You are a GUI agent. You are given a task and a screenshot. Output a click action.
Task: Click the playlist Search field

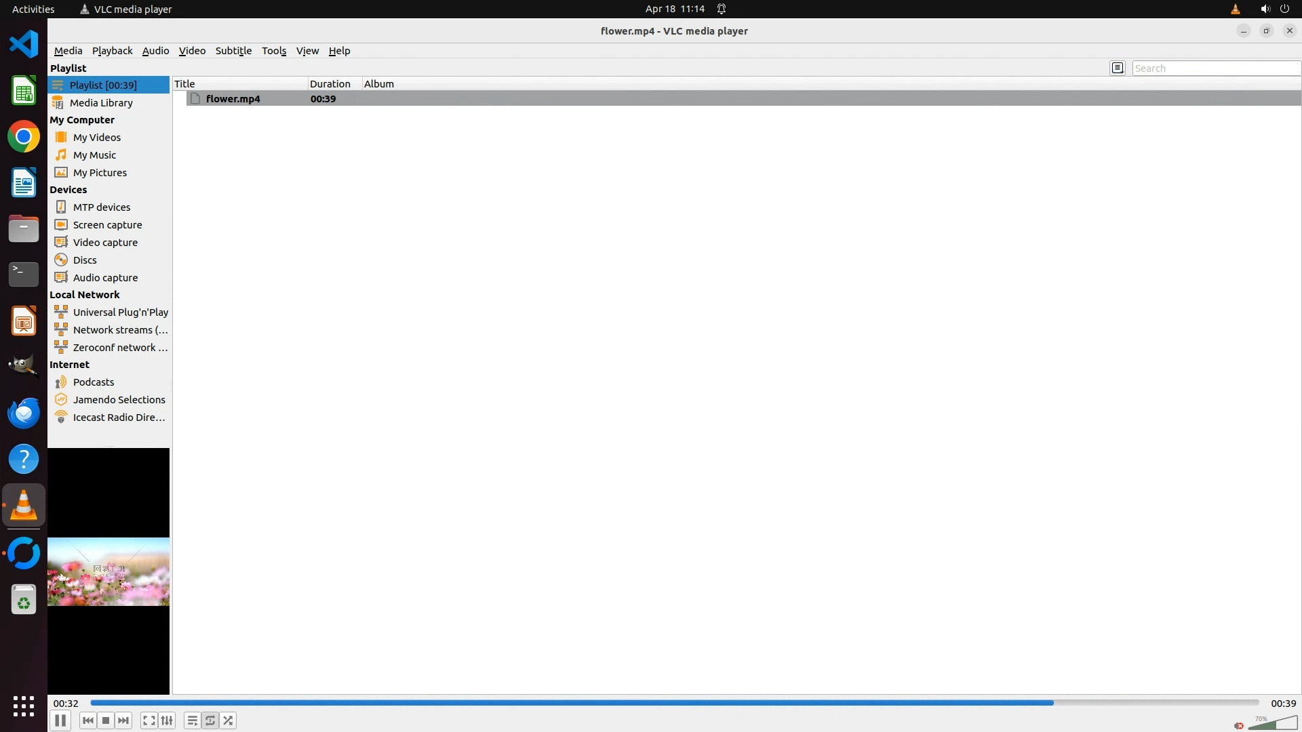pyautogui.click(x=1215, y=68)
